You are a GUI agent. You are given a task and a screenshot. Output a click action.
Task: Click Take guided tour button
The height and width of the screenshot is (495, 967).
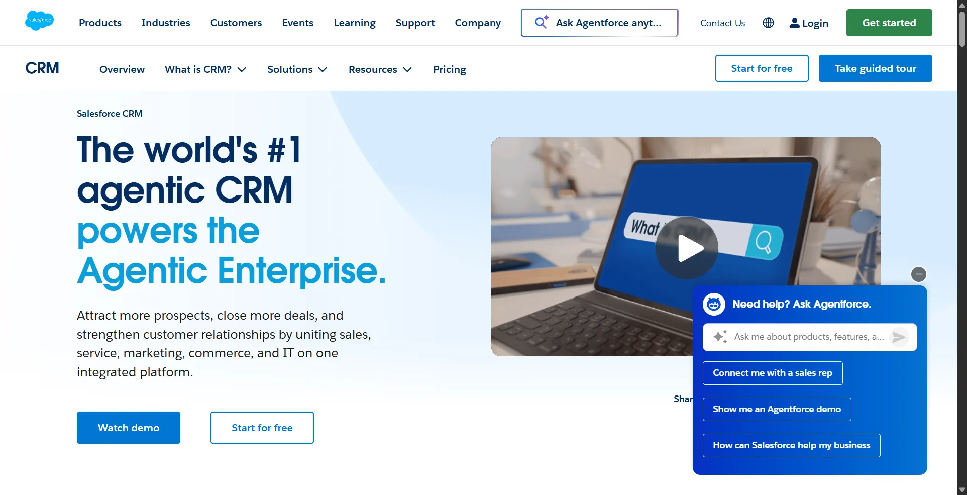[x=875, y=68]
